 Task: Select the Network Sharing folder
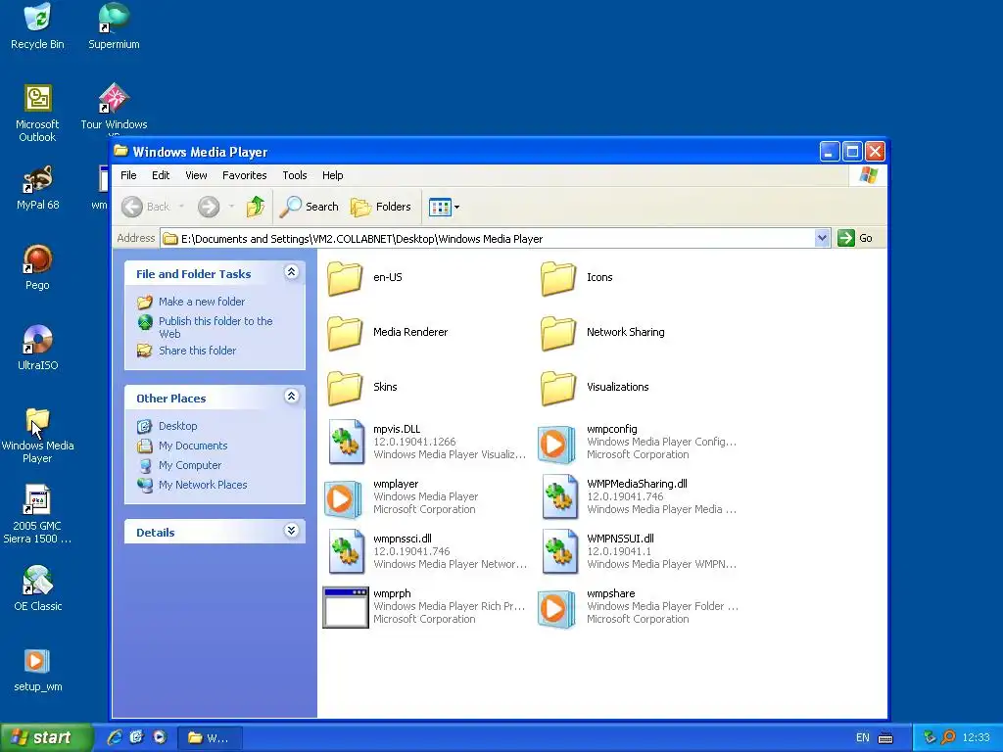[558, 333]
